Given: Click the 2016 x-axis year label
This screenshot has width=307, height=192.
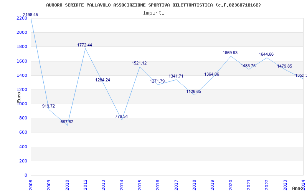Looking at the screenshot, I should pos(158,185).
